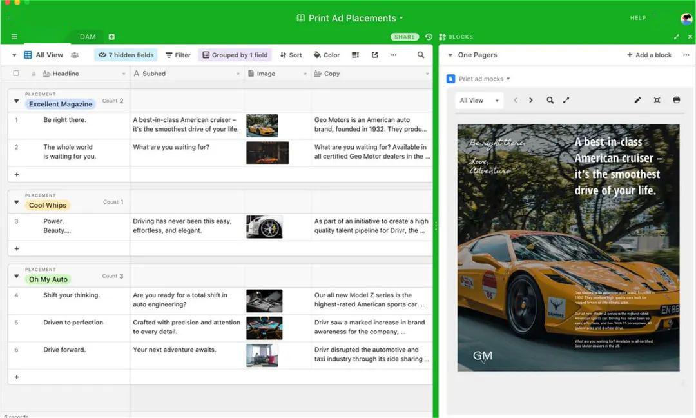This screenshot has width=696, height=418.
Task: Open the All View dropdown in block
Action: click(479, 101)
